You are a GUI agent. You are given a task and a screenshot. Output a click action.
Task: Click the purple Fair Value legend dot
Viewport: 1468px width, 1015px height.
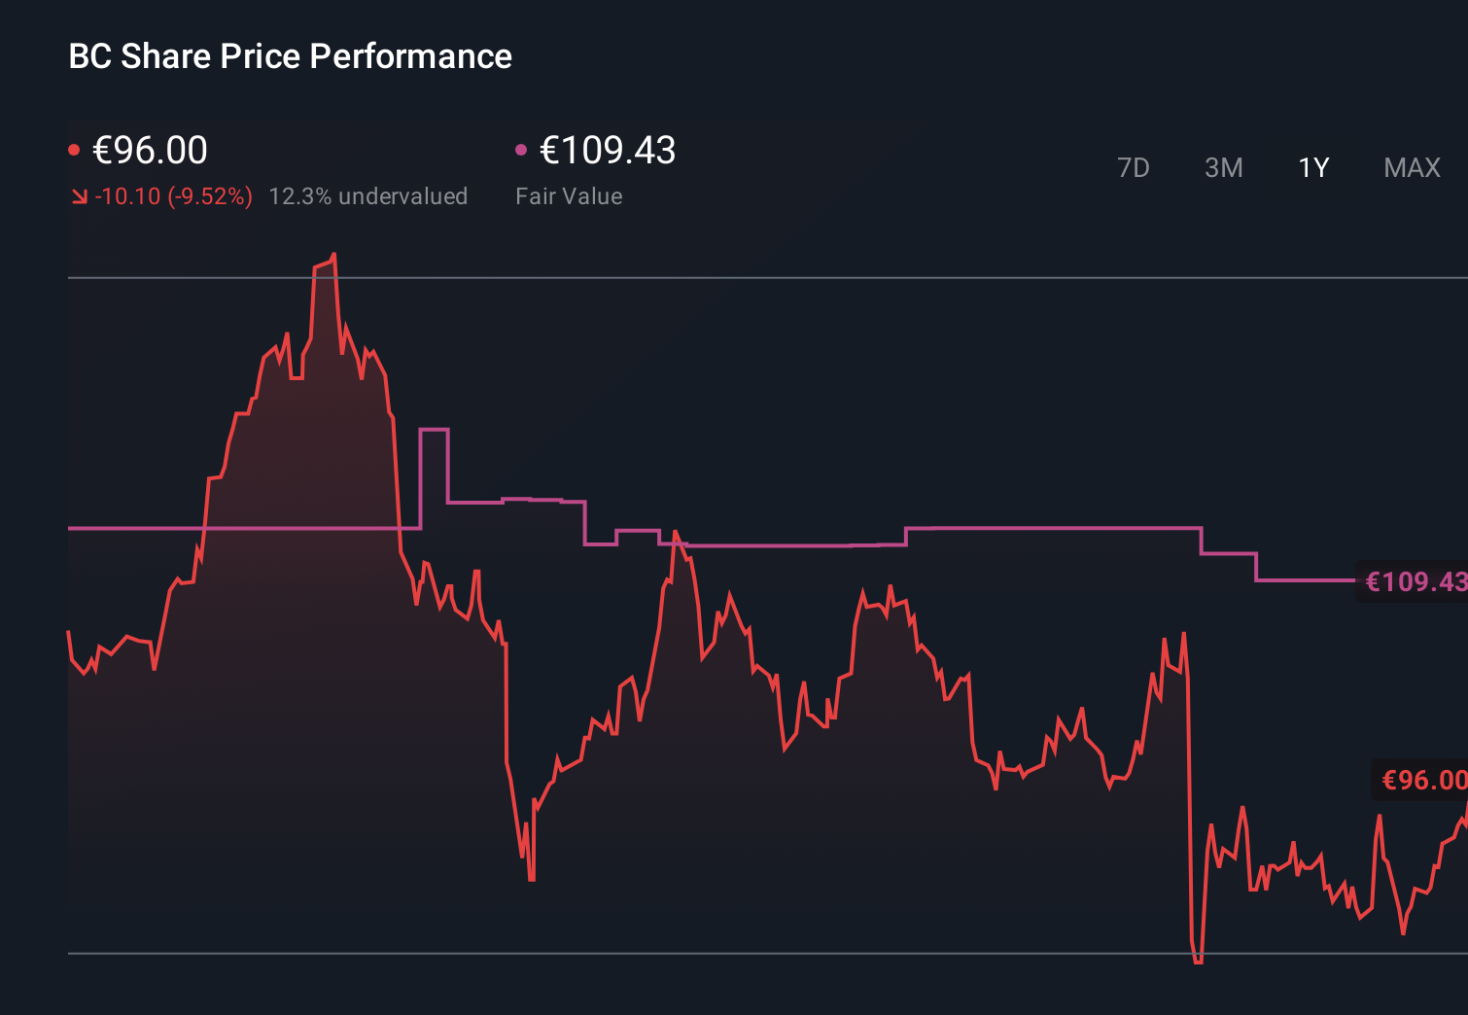(x=523, y=149)
